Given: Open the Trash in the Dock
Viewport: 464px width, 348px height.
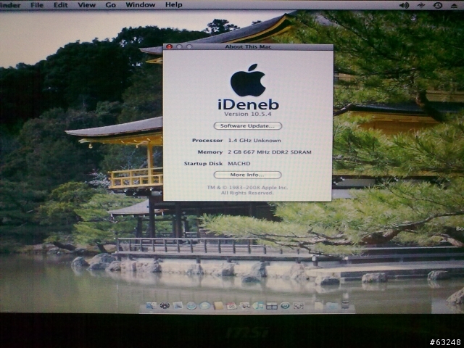Looking at the screenshot, I should (345, 304).
